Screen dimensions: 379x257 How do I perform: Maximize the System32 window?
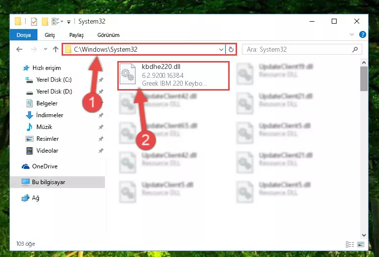pos(334,21)
